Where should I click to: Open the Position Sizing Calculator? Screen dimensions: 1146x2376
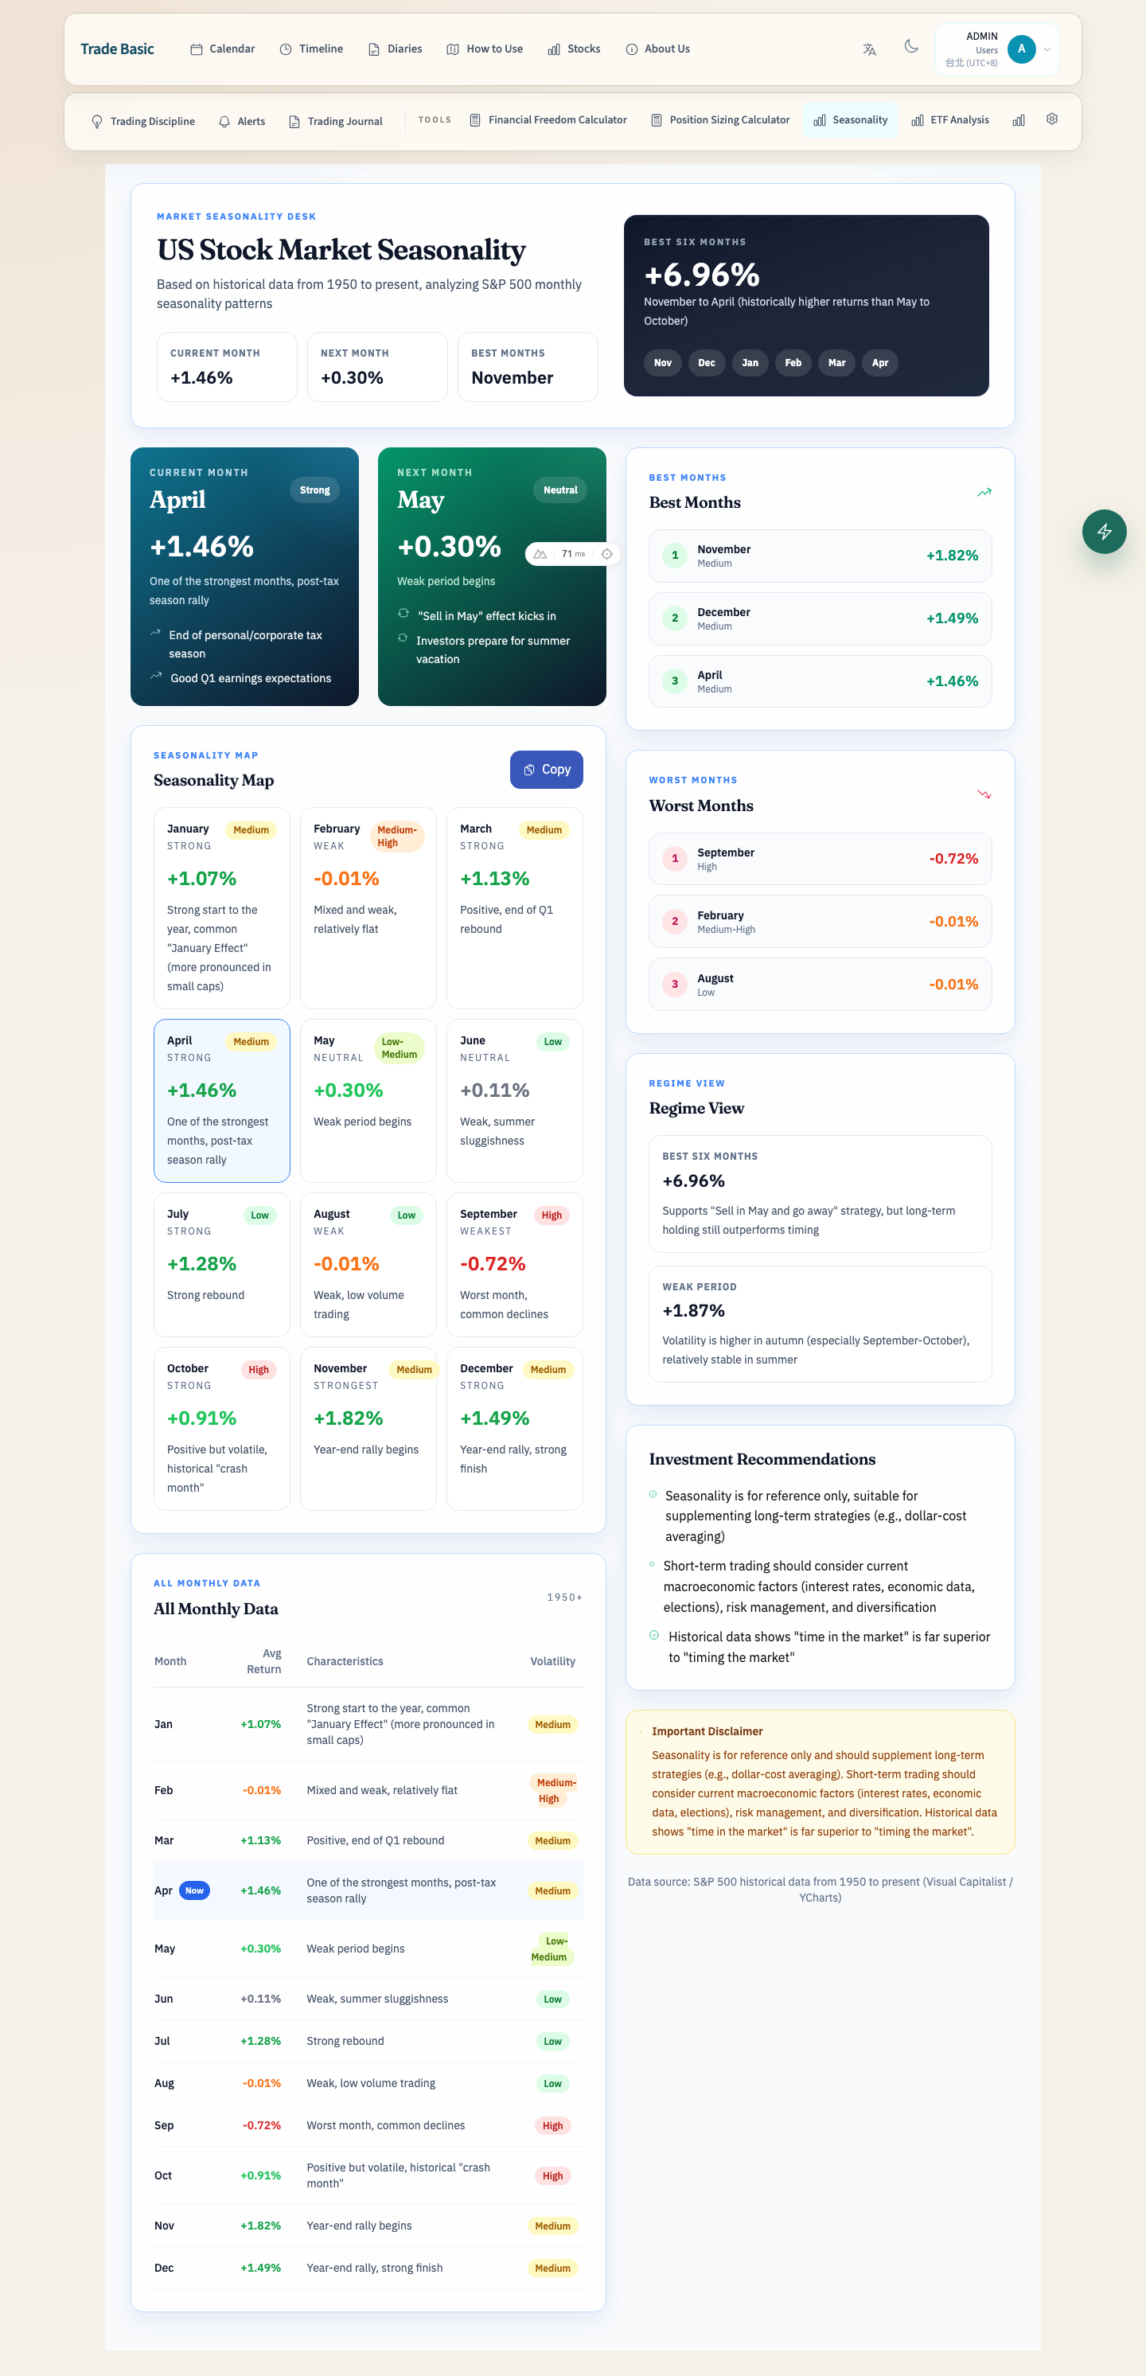(x=720, y=121)
